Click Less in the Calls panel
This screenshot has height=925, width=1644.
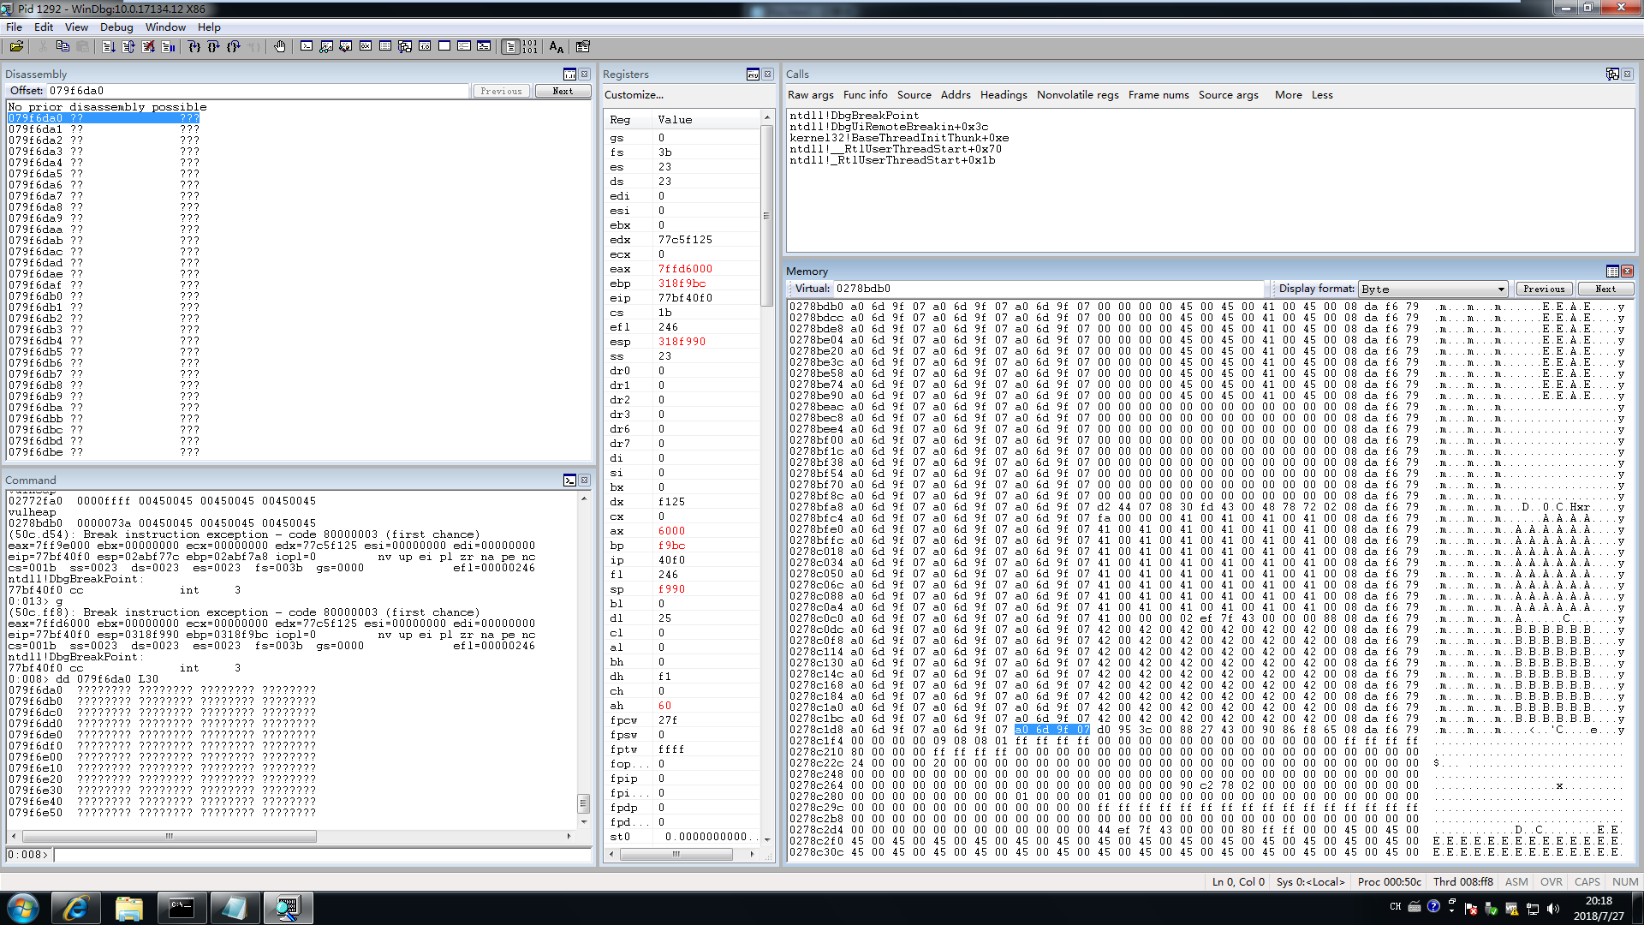tap(1322, 95)
